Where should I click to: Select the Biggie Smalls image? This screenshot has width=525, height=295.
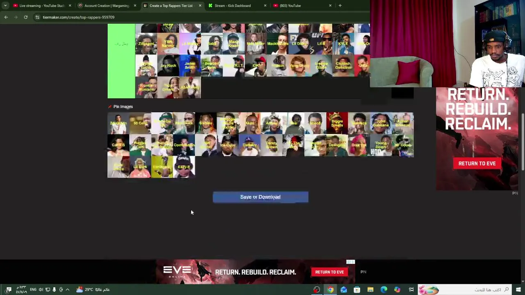pos(337,123)
